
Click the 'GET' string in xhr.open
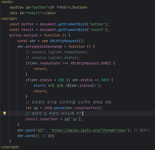(x=41, y=130)
